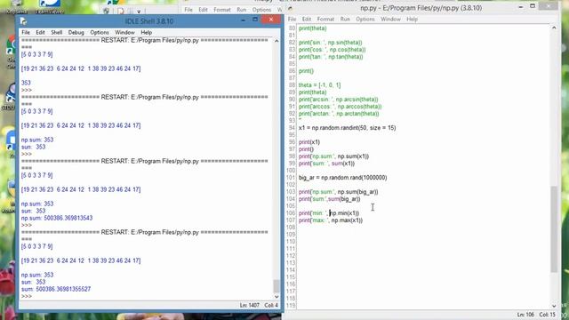
Task: Click the IDLE Shell vertical scrollbar thumb
Action: click(276, 286)
